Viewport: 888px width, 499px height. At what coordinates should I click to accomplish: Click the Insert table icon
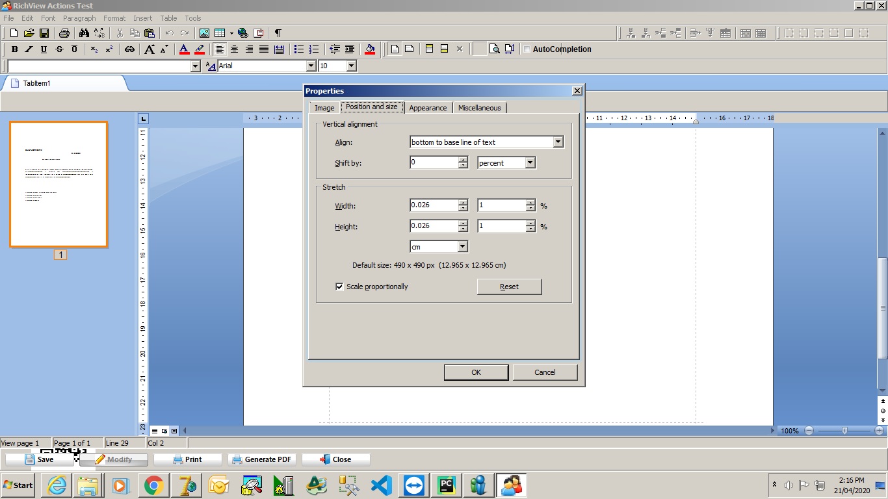(x=220, y=33)
